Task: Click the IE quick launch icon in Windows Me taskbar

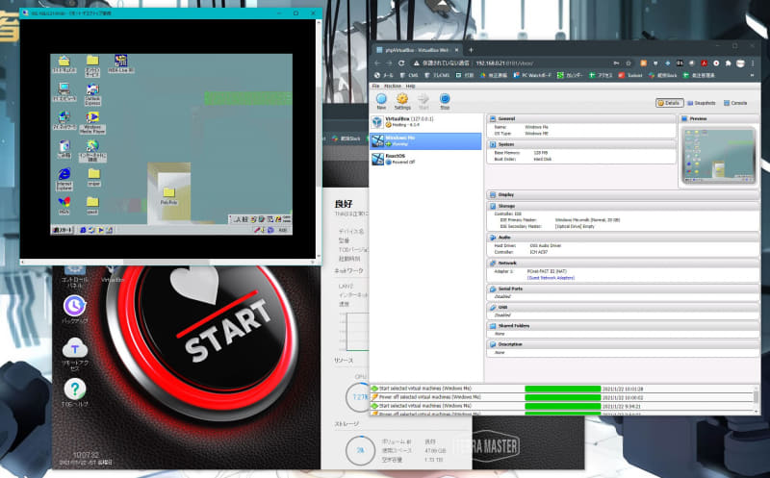Action: (x=83, y=230)
